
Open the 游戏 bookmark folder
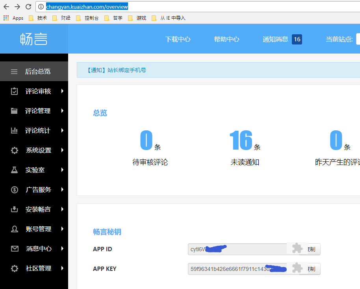point(137,18)
